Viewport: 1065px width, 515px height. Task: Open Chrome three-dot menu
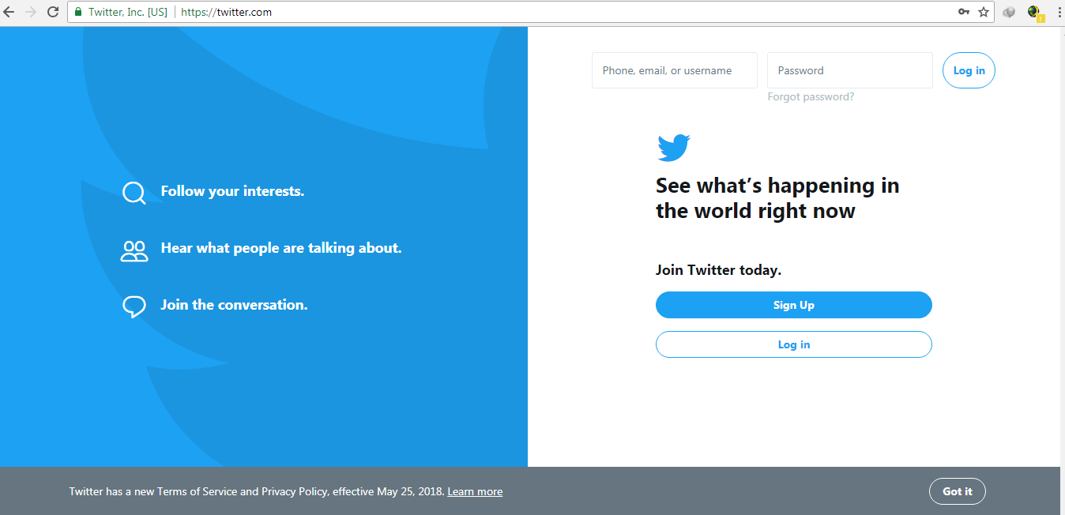click(x=1059, y=12)
